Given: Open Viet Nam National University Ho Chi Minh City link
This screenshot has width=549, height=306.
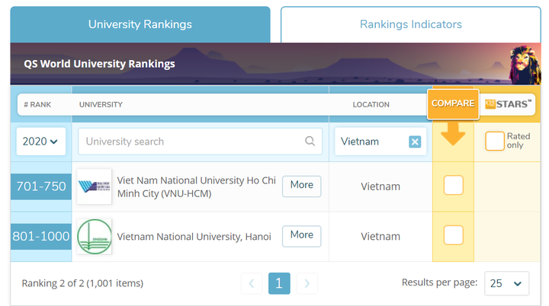Looking at the screenshot, I should point(196,186).
